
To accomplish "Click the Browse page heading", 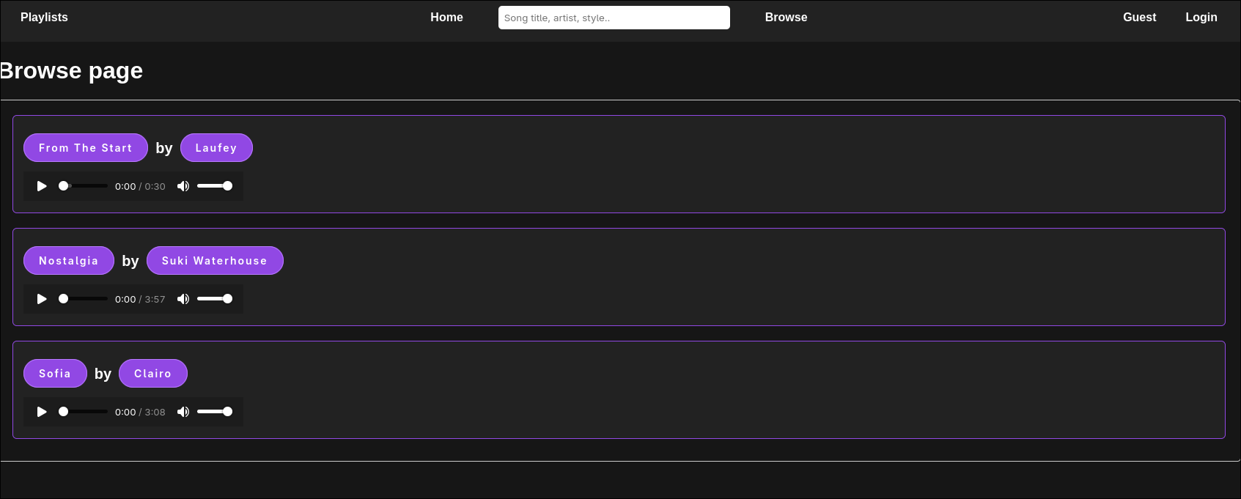I will coord(71,71).
